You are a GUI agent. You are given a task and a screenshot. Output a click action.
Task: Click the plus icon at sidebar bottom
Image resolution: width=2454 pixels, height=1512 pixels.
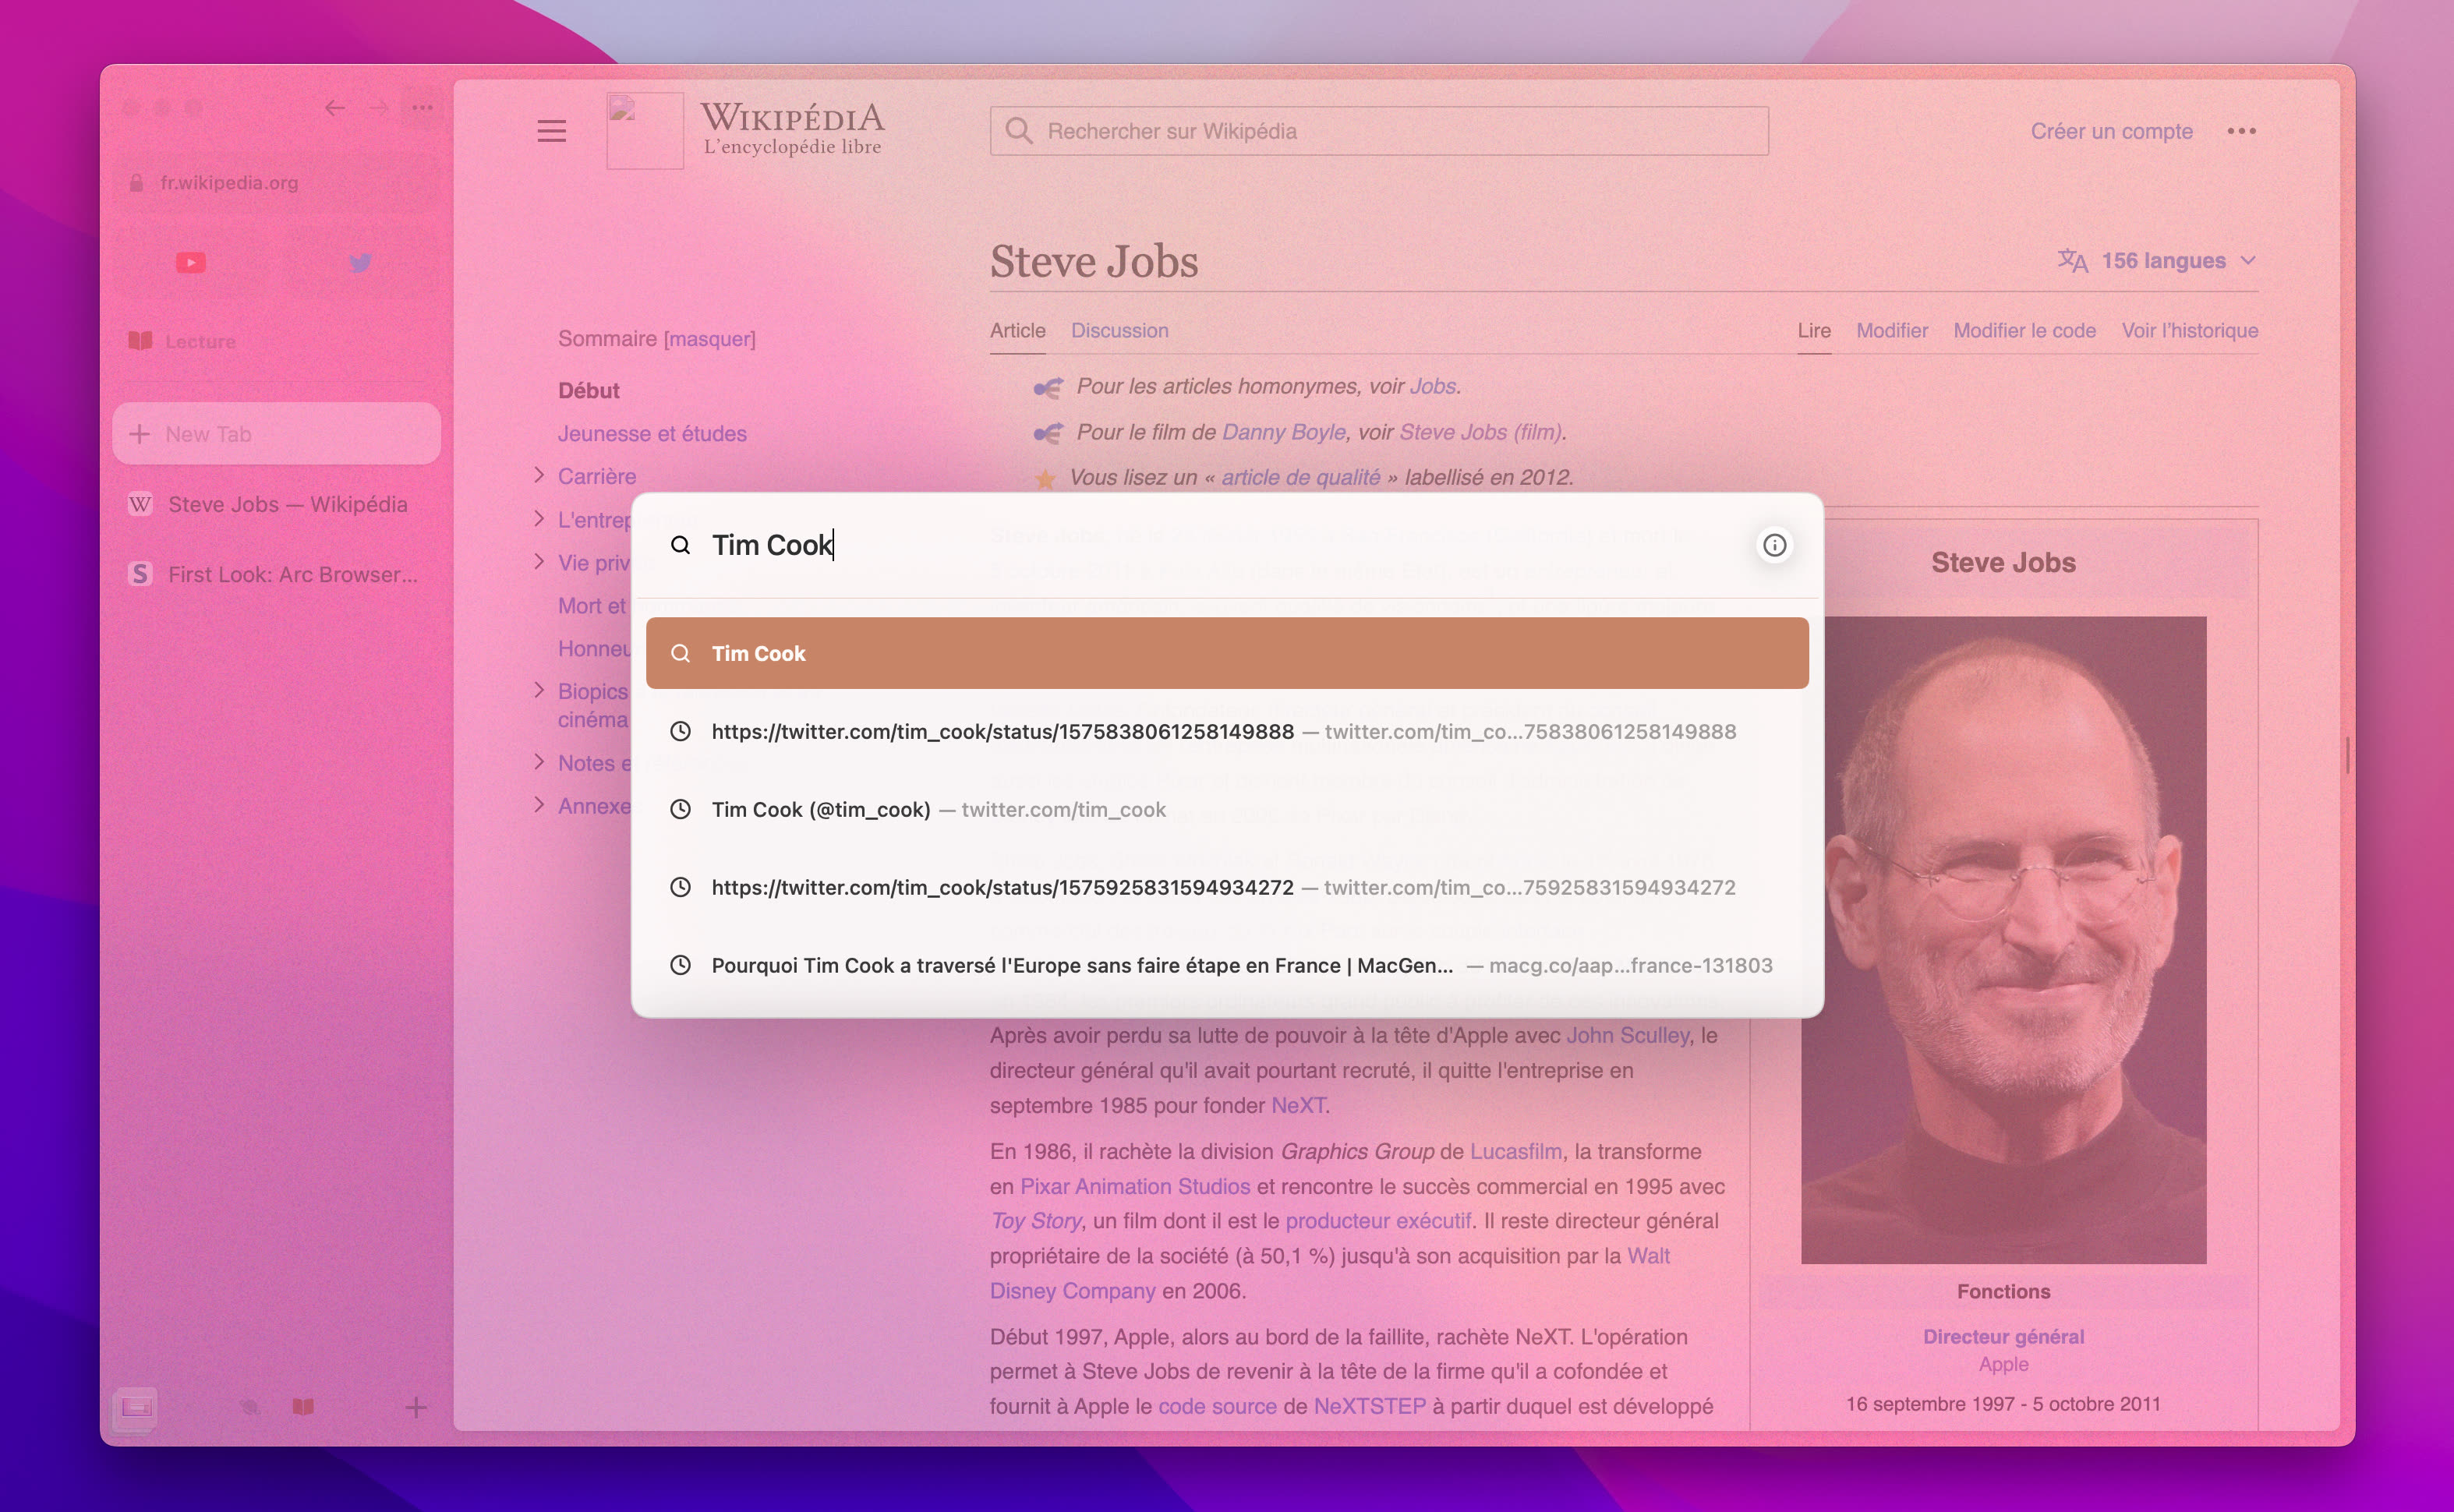(x=416, y=1408)
